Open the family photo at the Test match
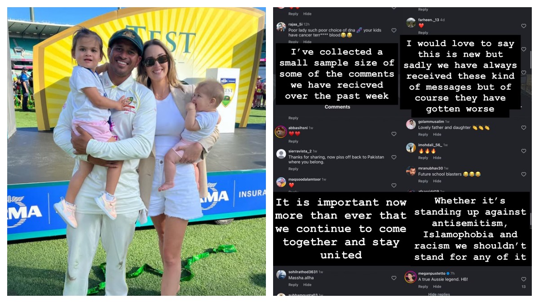Viewport: 539px width, 303px height. coord(137,151)
